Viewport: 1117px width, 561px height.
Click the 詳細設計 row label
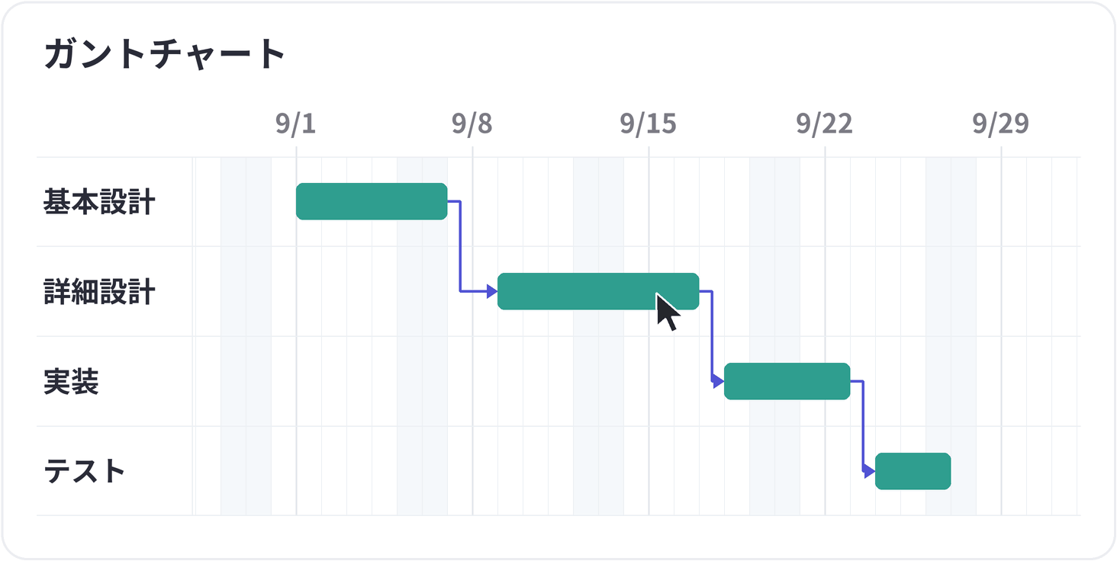pos(99,292)
